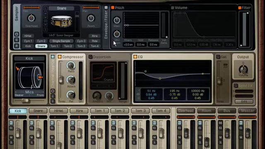The image size is (265, 149).
Task: Open the Single Sample mode selector
Action: (x=61, y=41)
